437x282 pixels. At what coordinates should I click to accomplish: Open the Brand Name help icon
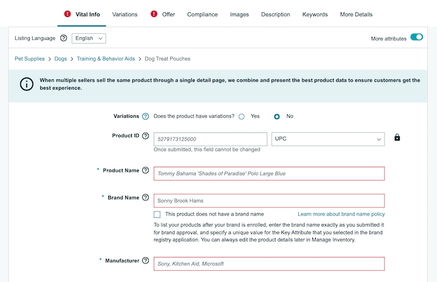(145, 198)
